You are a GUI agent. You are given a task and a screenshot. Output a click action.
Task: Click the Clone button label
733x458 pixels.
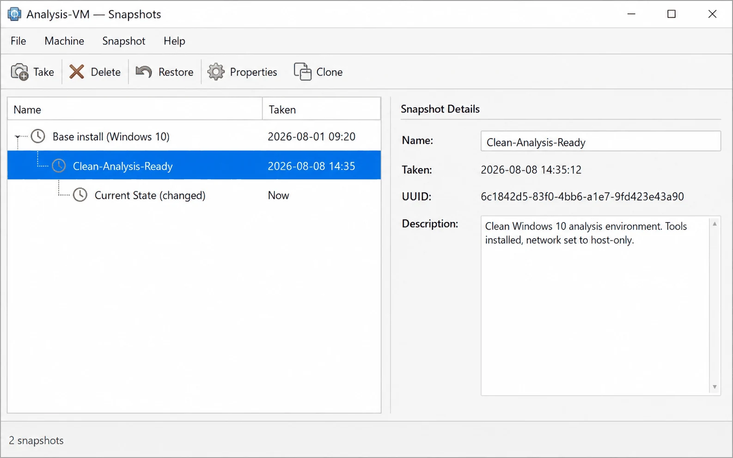click(x=329, y=72)
